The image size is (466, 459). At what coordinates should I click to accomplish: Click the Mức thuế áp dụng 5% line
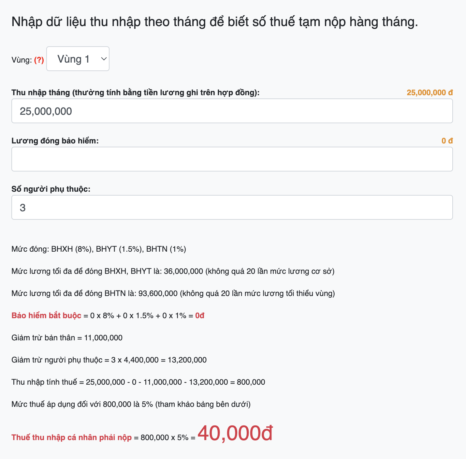(131, 404)
